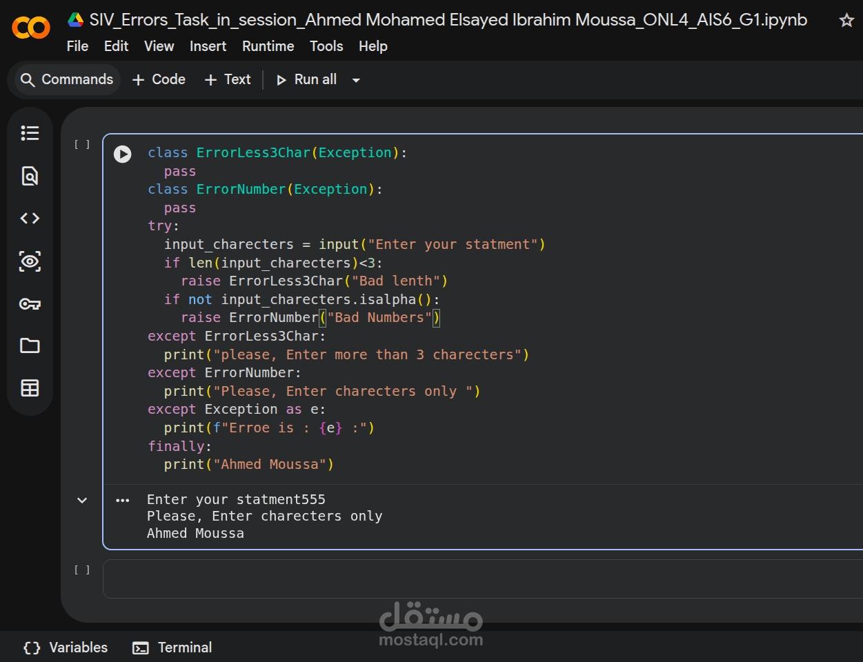Viewport: 863px width, 662px height.
Task: Open the output options three-dots icon
Action: [x=123, y=501]
